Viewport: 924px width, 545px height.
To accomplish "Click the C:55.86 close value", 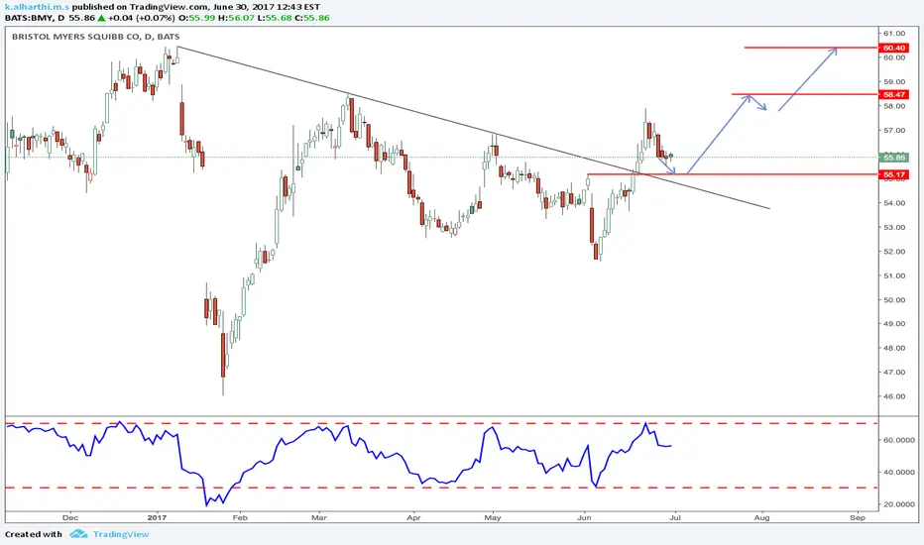I will click(312, 18).
